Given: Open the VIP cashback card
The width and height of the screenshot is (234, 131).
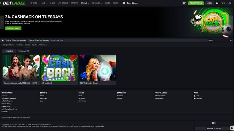Looking at the screenshot, I should [x=59, y=70].
